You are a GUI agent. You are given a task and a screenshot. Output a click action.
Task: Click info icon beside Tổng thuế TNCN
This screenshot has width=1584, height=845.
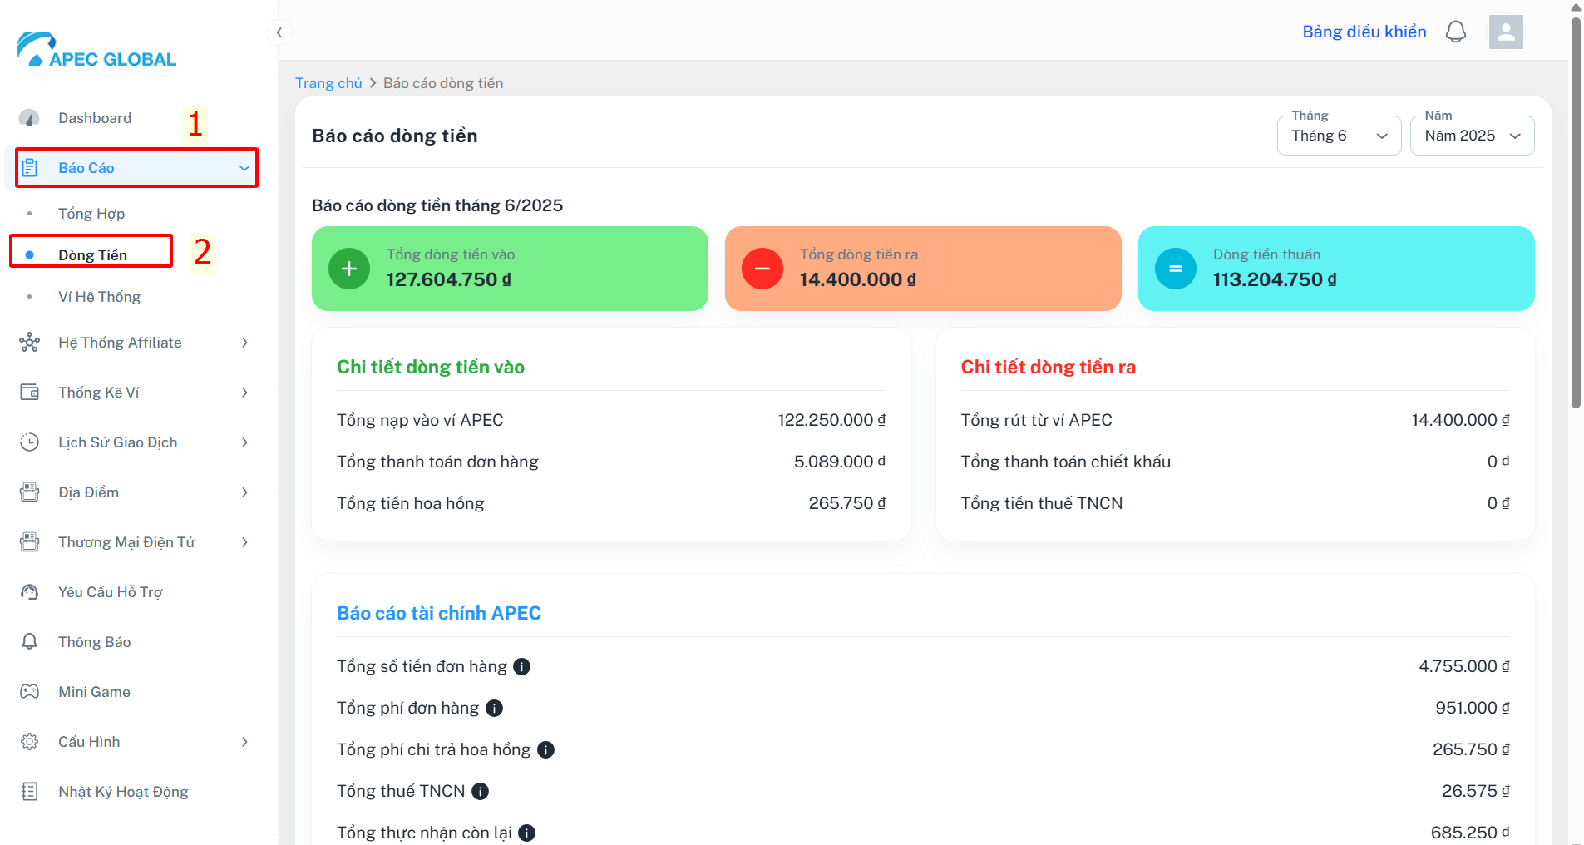click(480, 791)
